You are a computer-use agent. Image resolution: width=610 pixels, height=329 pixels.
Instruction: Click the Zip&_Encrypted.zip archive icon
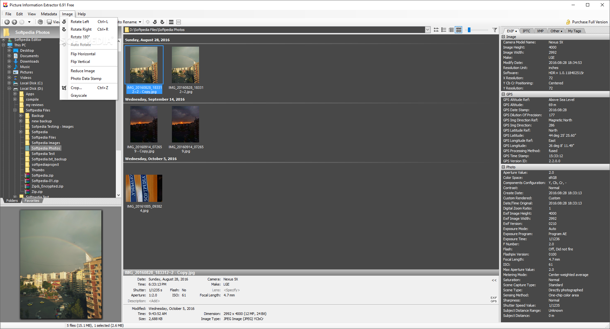(28, 186)
